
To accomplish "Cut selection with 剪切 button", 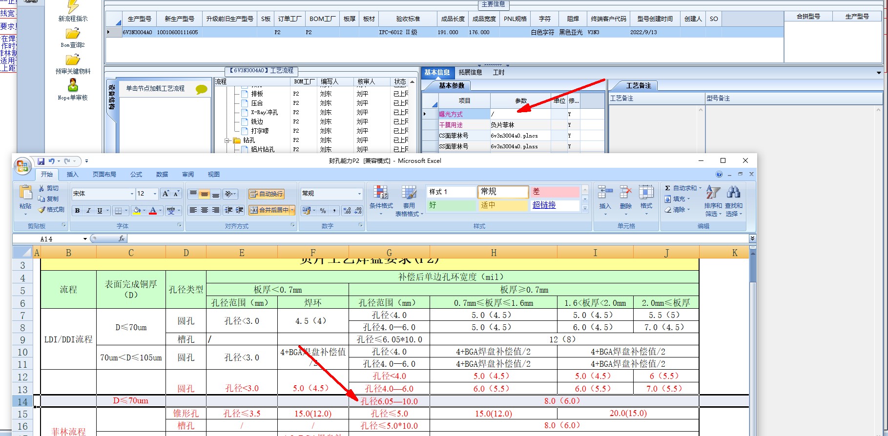I will coord(48,188).
